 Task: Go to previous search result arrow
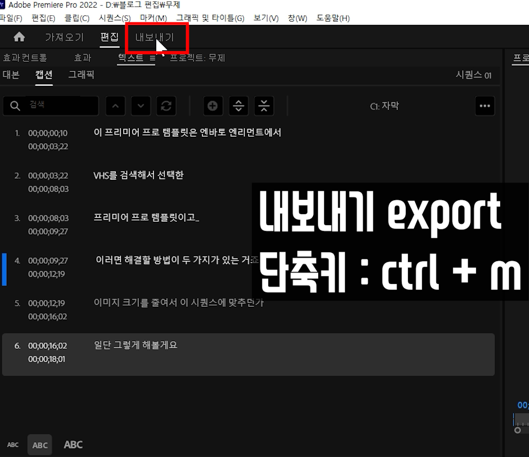116,106
